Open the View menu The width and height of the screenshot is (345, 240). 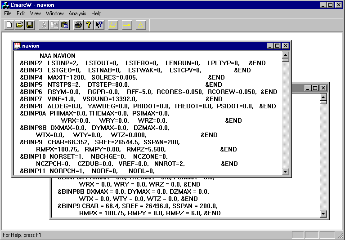35,13
